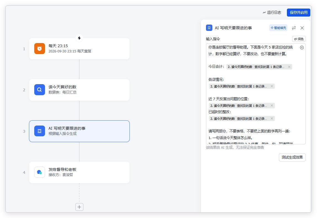Click the 根据输入指令生成 subtitle
Viewport: 317px width, 218px height.
coord(62,134)
